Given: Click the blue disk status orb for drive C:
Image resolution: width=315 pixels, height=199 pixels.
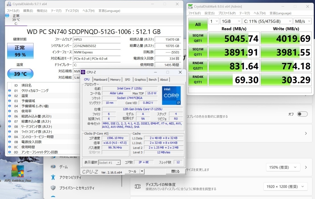Looking at the screenshot, I should click(x=7, y=15).
